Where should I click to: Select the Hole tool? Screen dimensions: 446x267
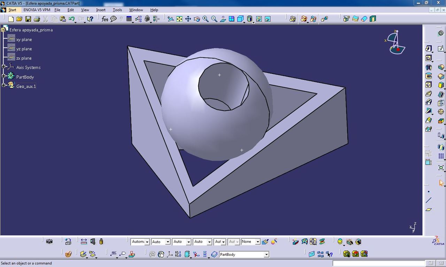(429, 85)
